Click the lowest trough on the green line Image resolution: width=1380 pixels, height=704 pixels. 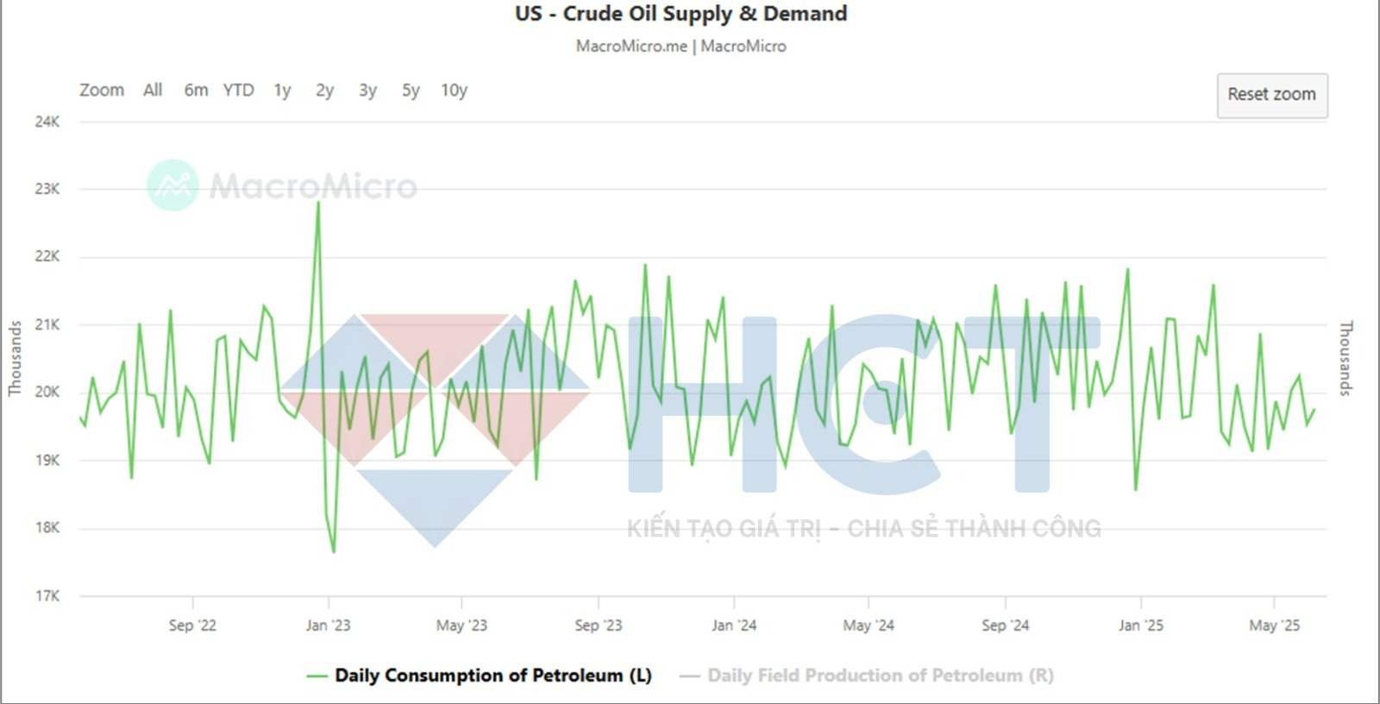point(334,551)
